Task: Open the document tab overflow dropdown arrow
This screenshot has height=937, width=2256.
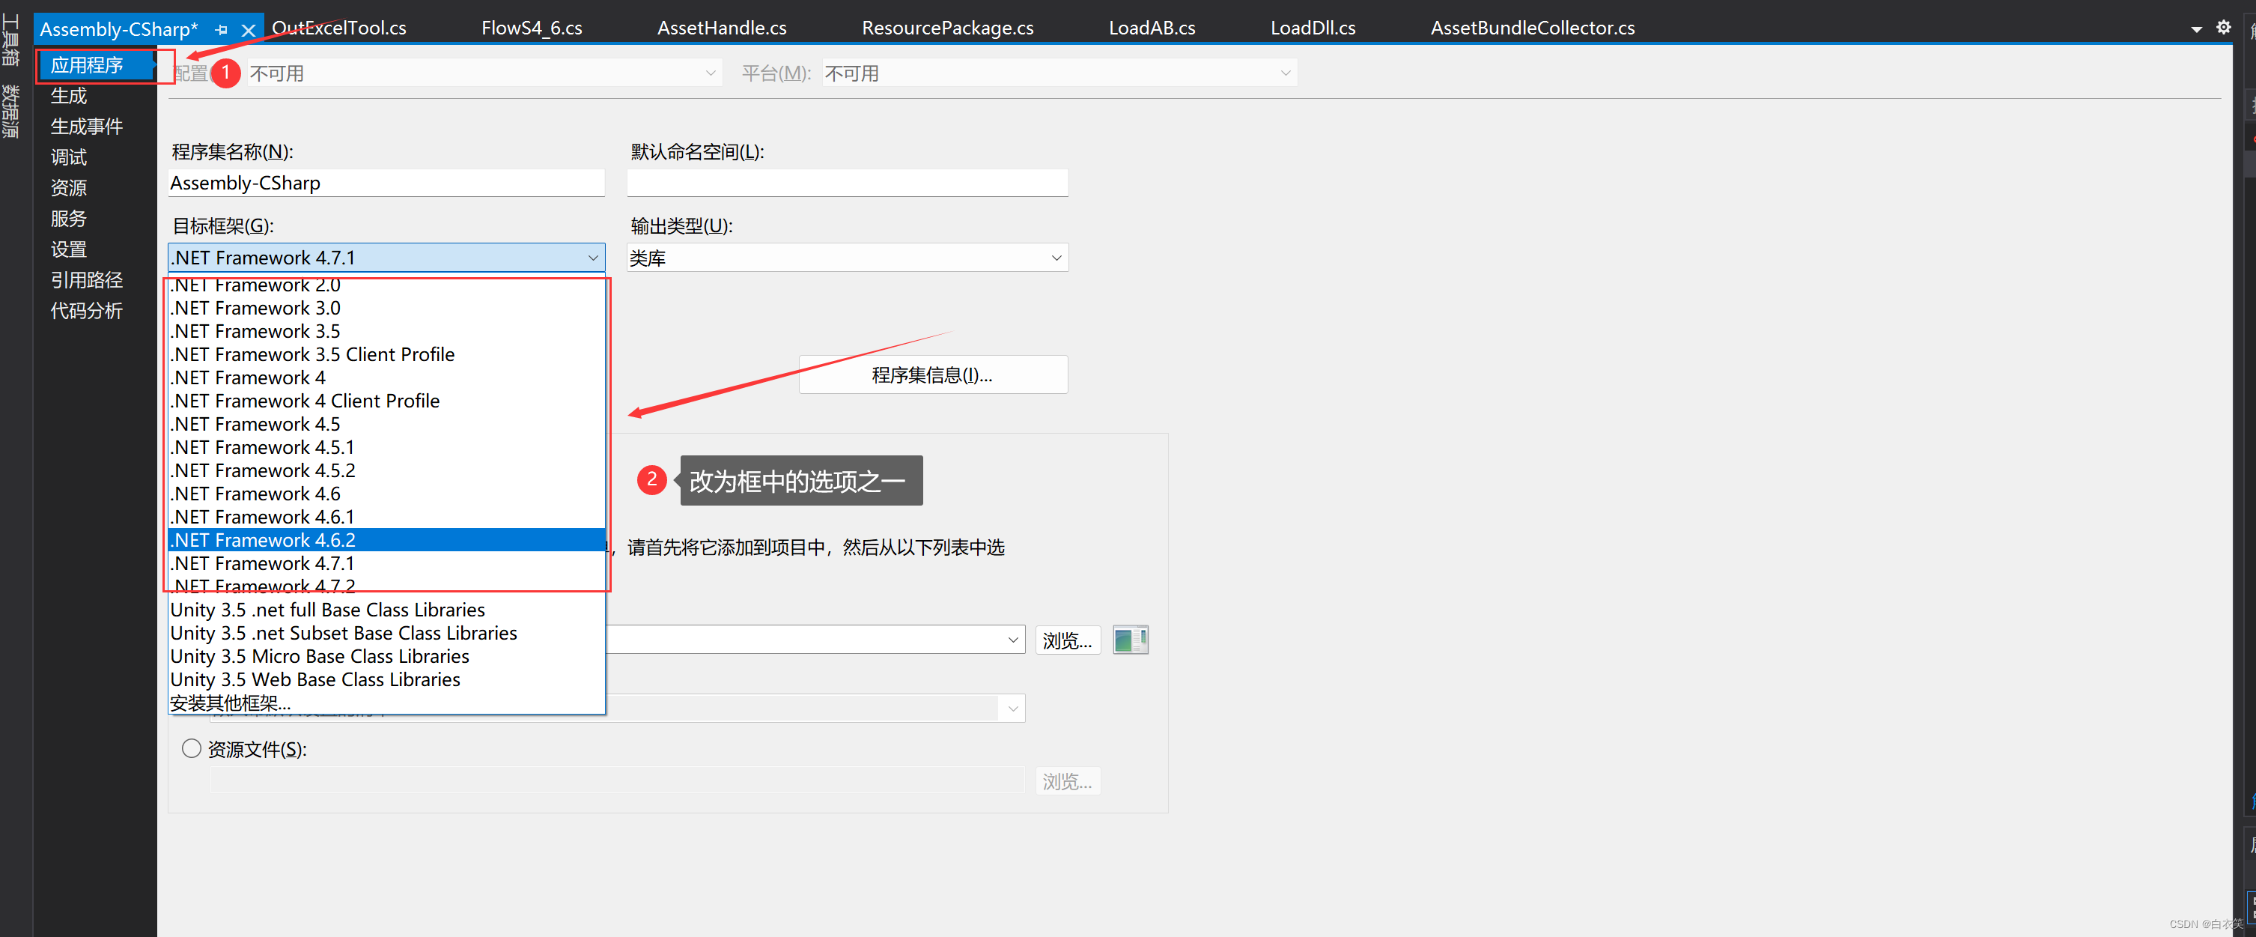Action: tap(2195, 30)
